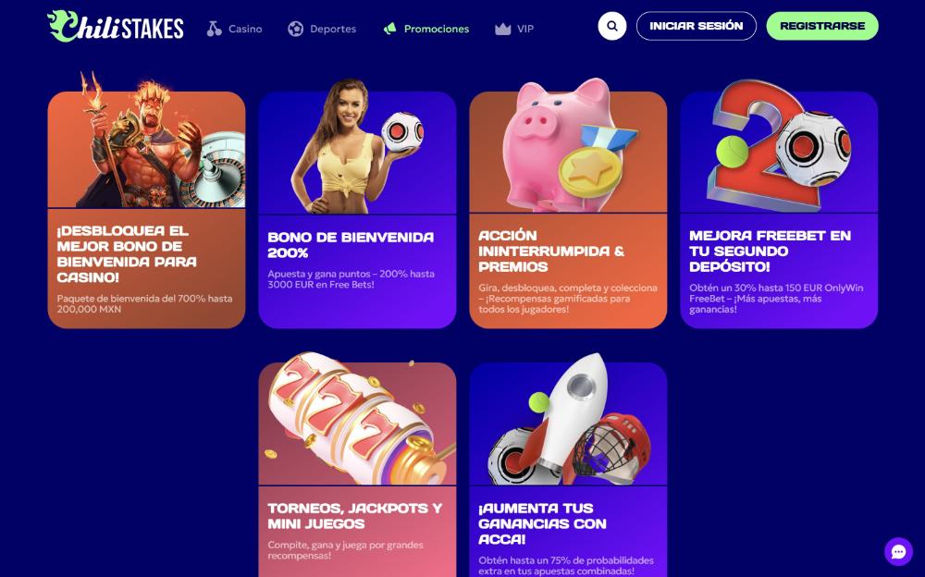Select the Promociones tab

425,29
